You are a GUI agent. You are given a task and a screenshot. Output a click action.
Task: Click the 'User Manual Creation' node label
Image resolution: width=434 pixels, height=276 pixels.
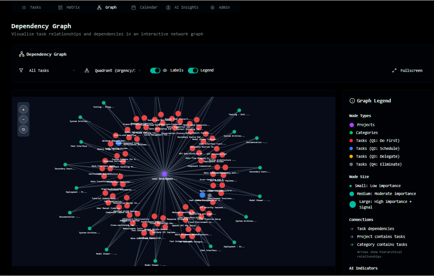tap(108, 208)
